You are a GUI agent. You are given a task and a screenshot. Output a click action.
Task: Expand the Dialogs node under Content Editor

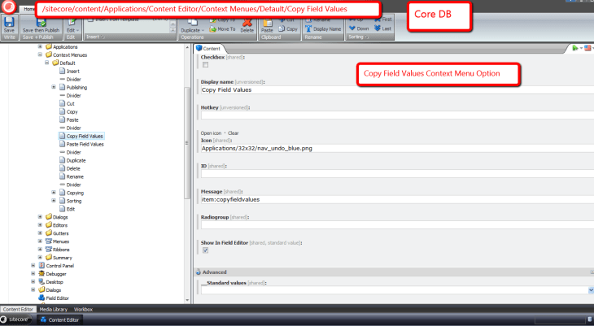coord(40,217)
